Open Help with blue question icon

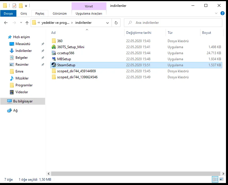point(223,13)
